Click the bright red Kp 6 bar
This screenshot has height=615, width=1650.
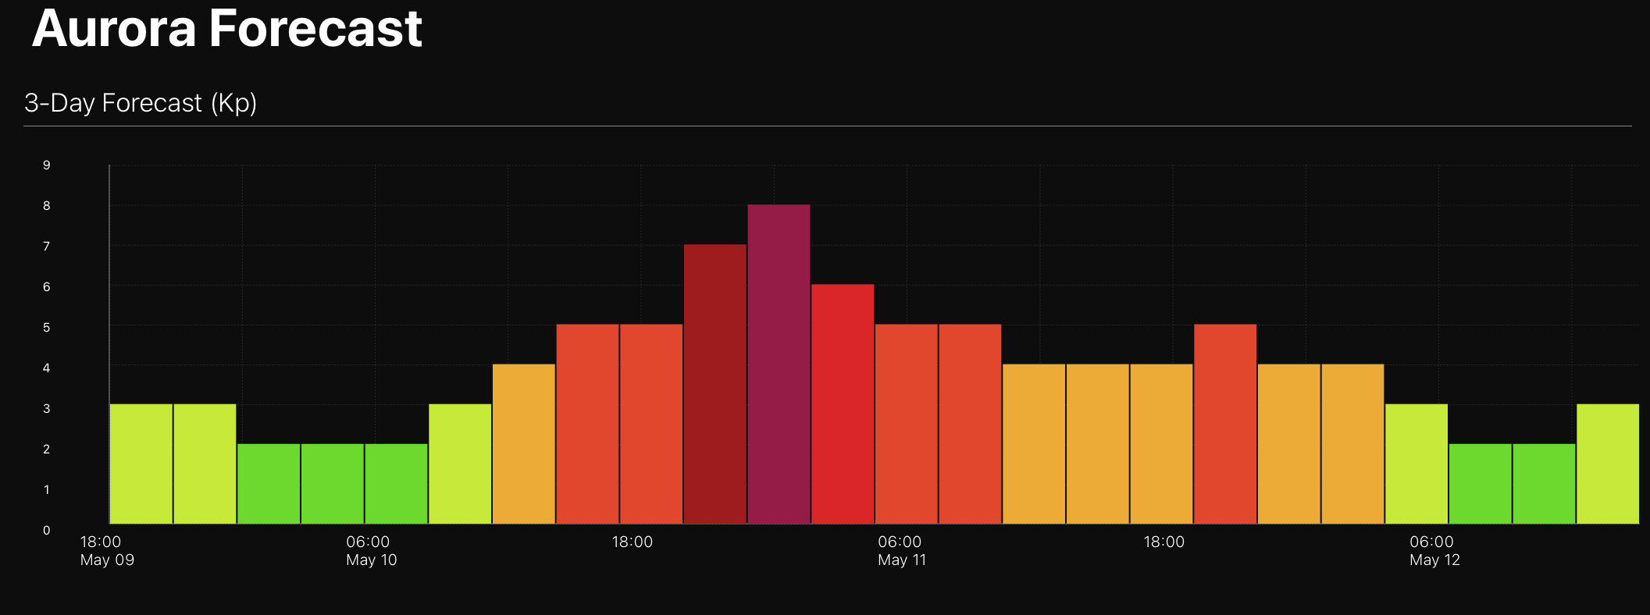pos(842,403)
